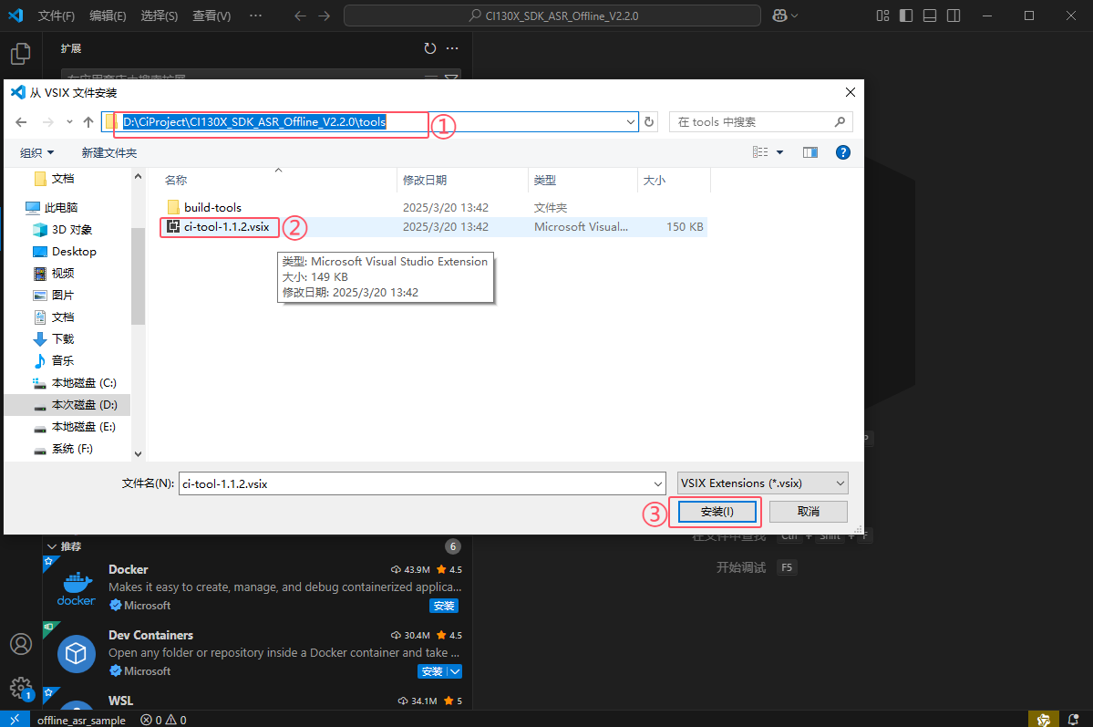The image size is (1093, 727).
Task: Install the Dev Containers extension
Action: click(432, 671)
